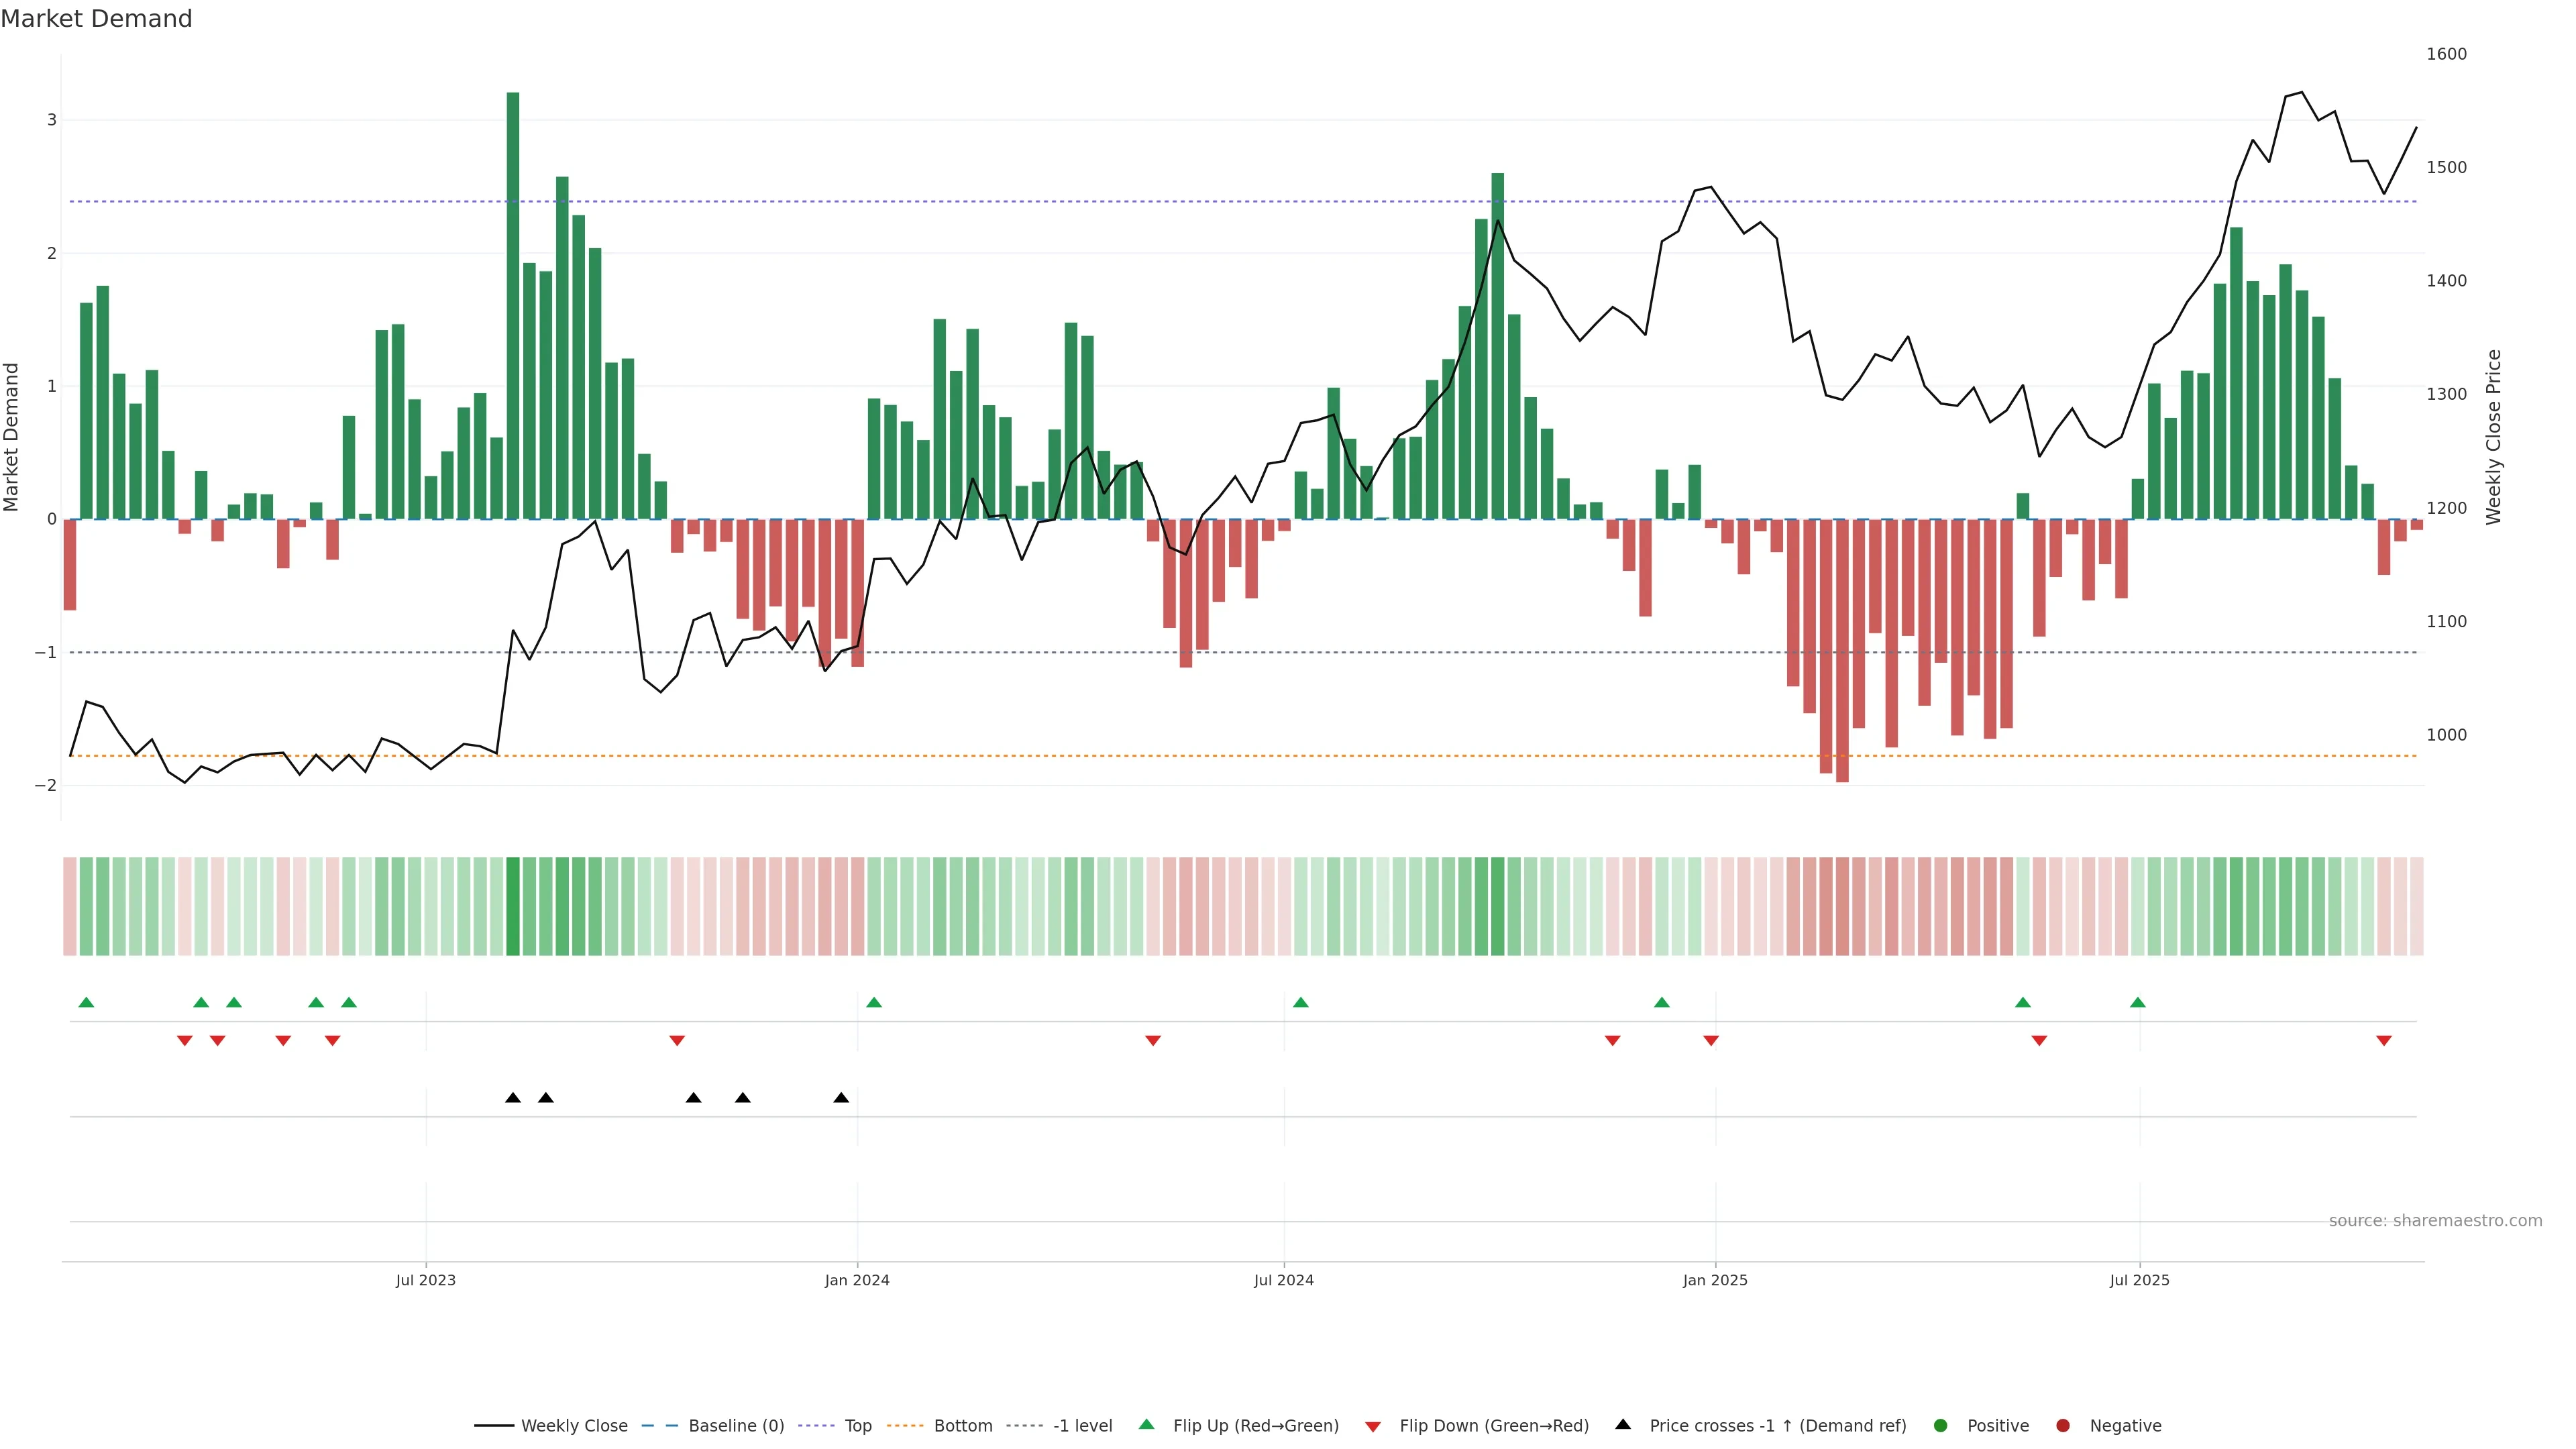Click the green Positive legend dot
The height and width of the screenshot is (1449, 2576).
[1941, 1425]
